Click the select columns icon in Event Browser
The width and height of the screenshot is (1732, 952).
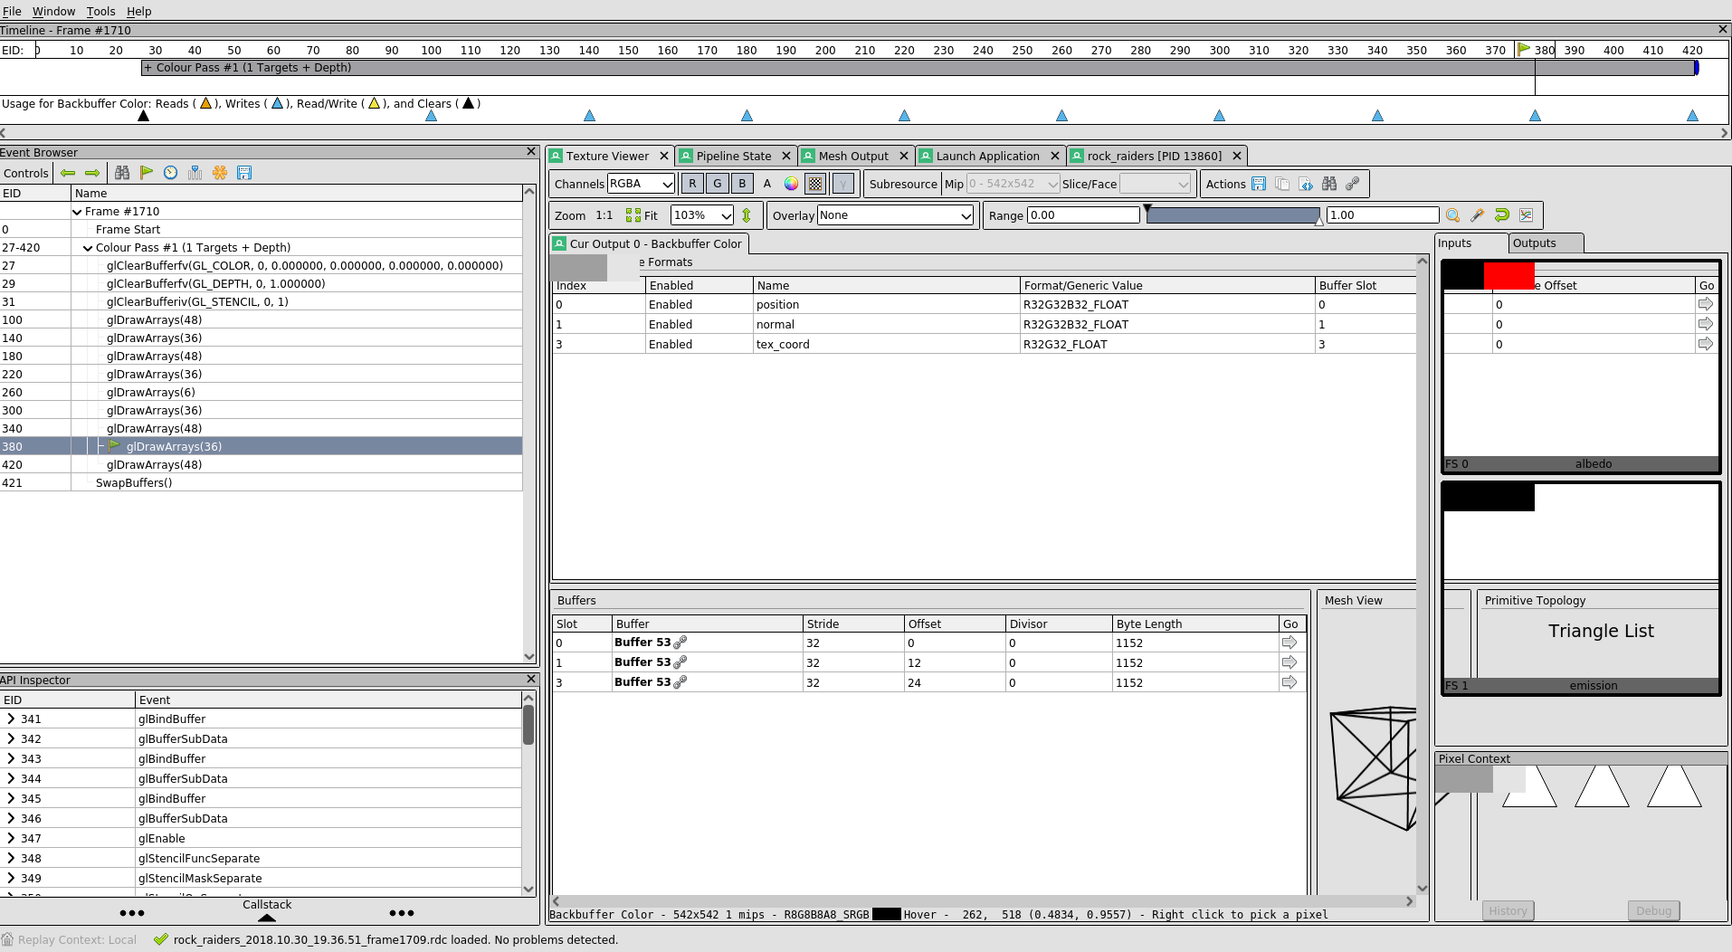(195, 173)
